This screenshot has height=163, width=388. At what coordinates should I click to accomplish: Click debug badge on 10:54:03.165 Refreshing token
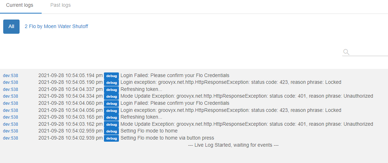click(x=111, y=117)
